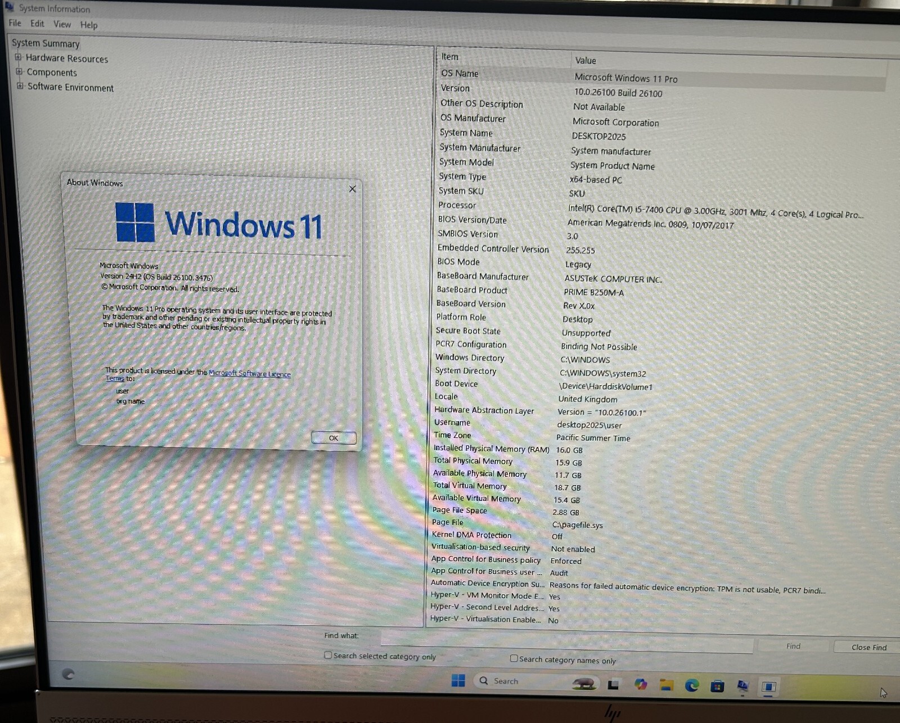Select the 'Version' item row
Screen dimensions: 900x723
(x=661, y=91)
